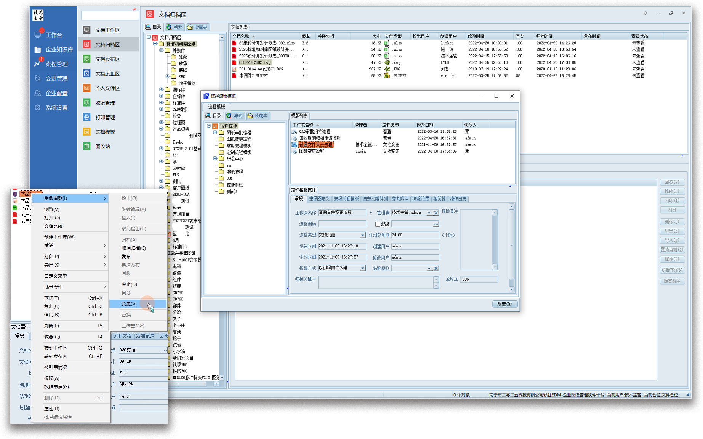Open the 工作台 workbench icon
Screen dimensions: 703x439
click(x=38, y=35)
